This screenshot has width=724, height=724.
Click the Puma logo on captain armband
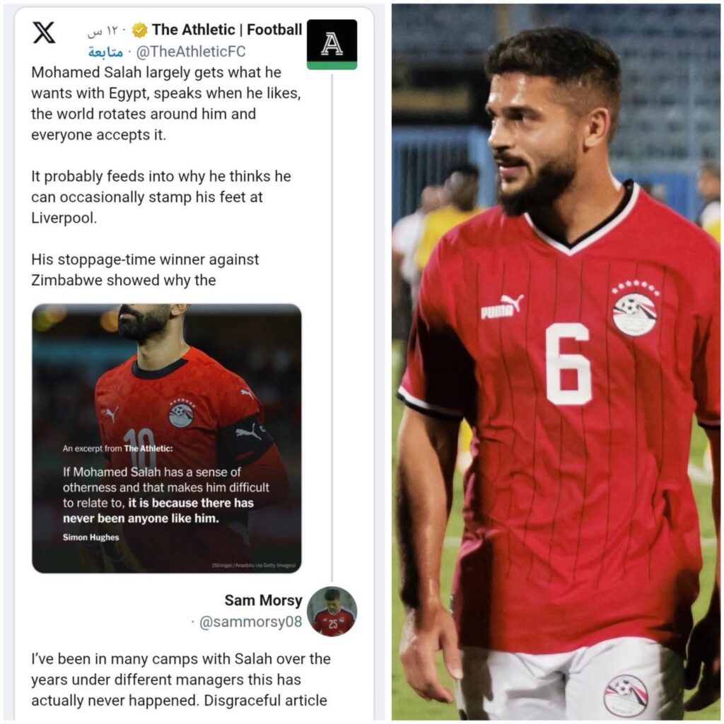pos(248,433)
